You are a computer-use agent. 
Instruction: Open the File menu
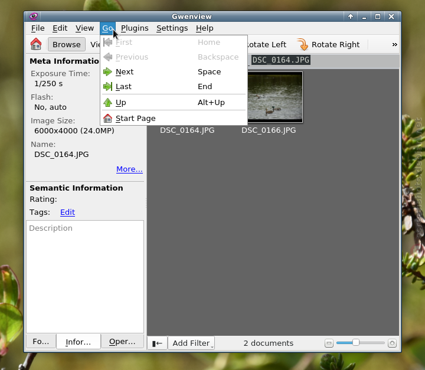click(x=38, y=28)
